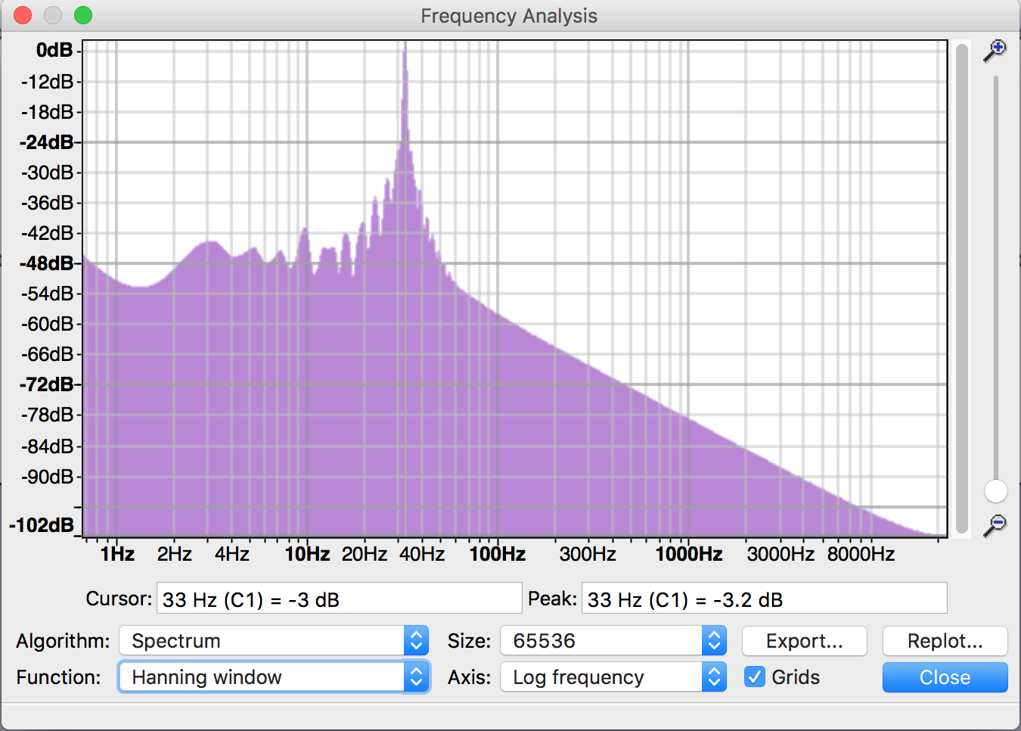
Task: Click the -24dB level axis label
Action: 47,142
